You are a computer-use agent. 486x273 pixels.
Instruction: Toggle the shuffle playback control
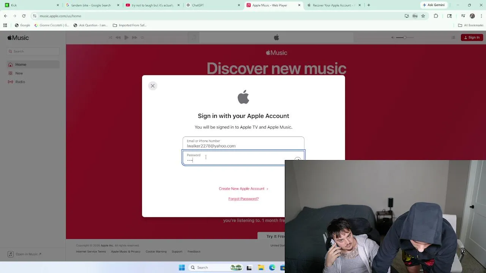coord(110,38)
